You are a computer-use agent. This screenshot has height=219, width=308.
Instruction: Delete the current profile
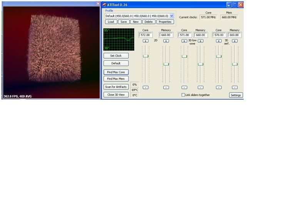149,22
